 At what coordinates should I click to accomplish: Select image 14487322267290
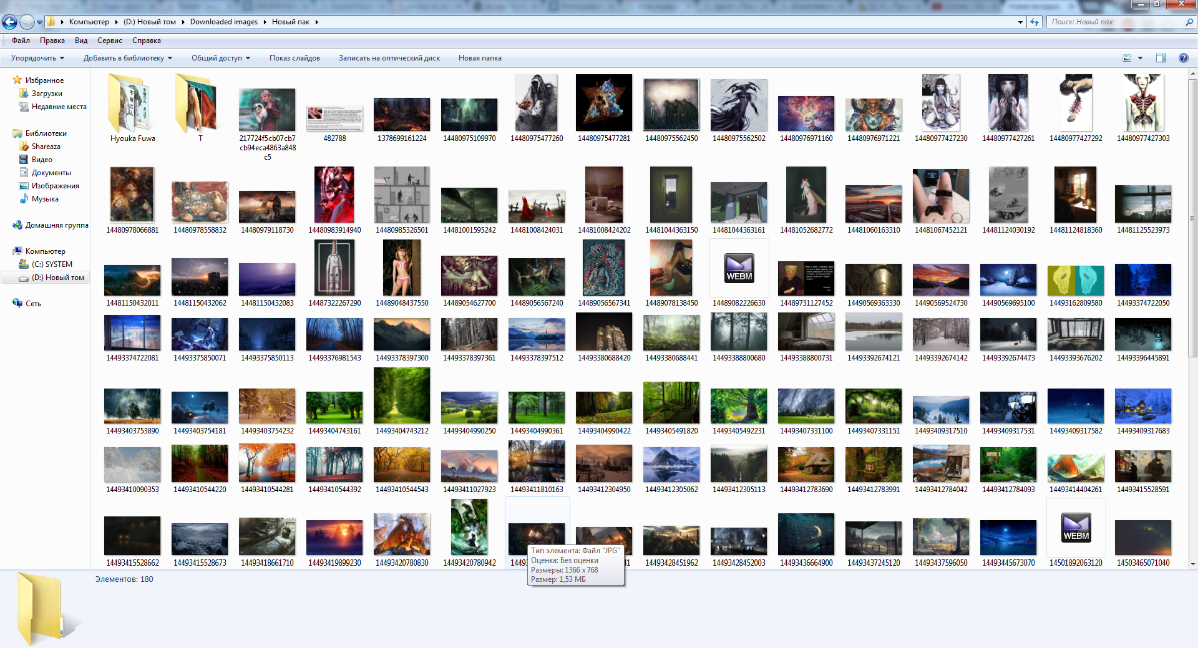[334, 268]
